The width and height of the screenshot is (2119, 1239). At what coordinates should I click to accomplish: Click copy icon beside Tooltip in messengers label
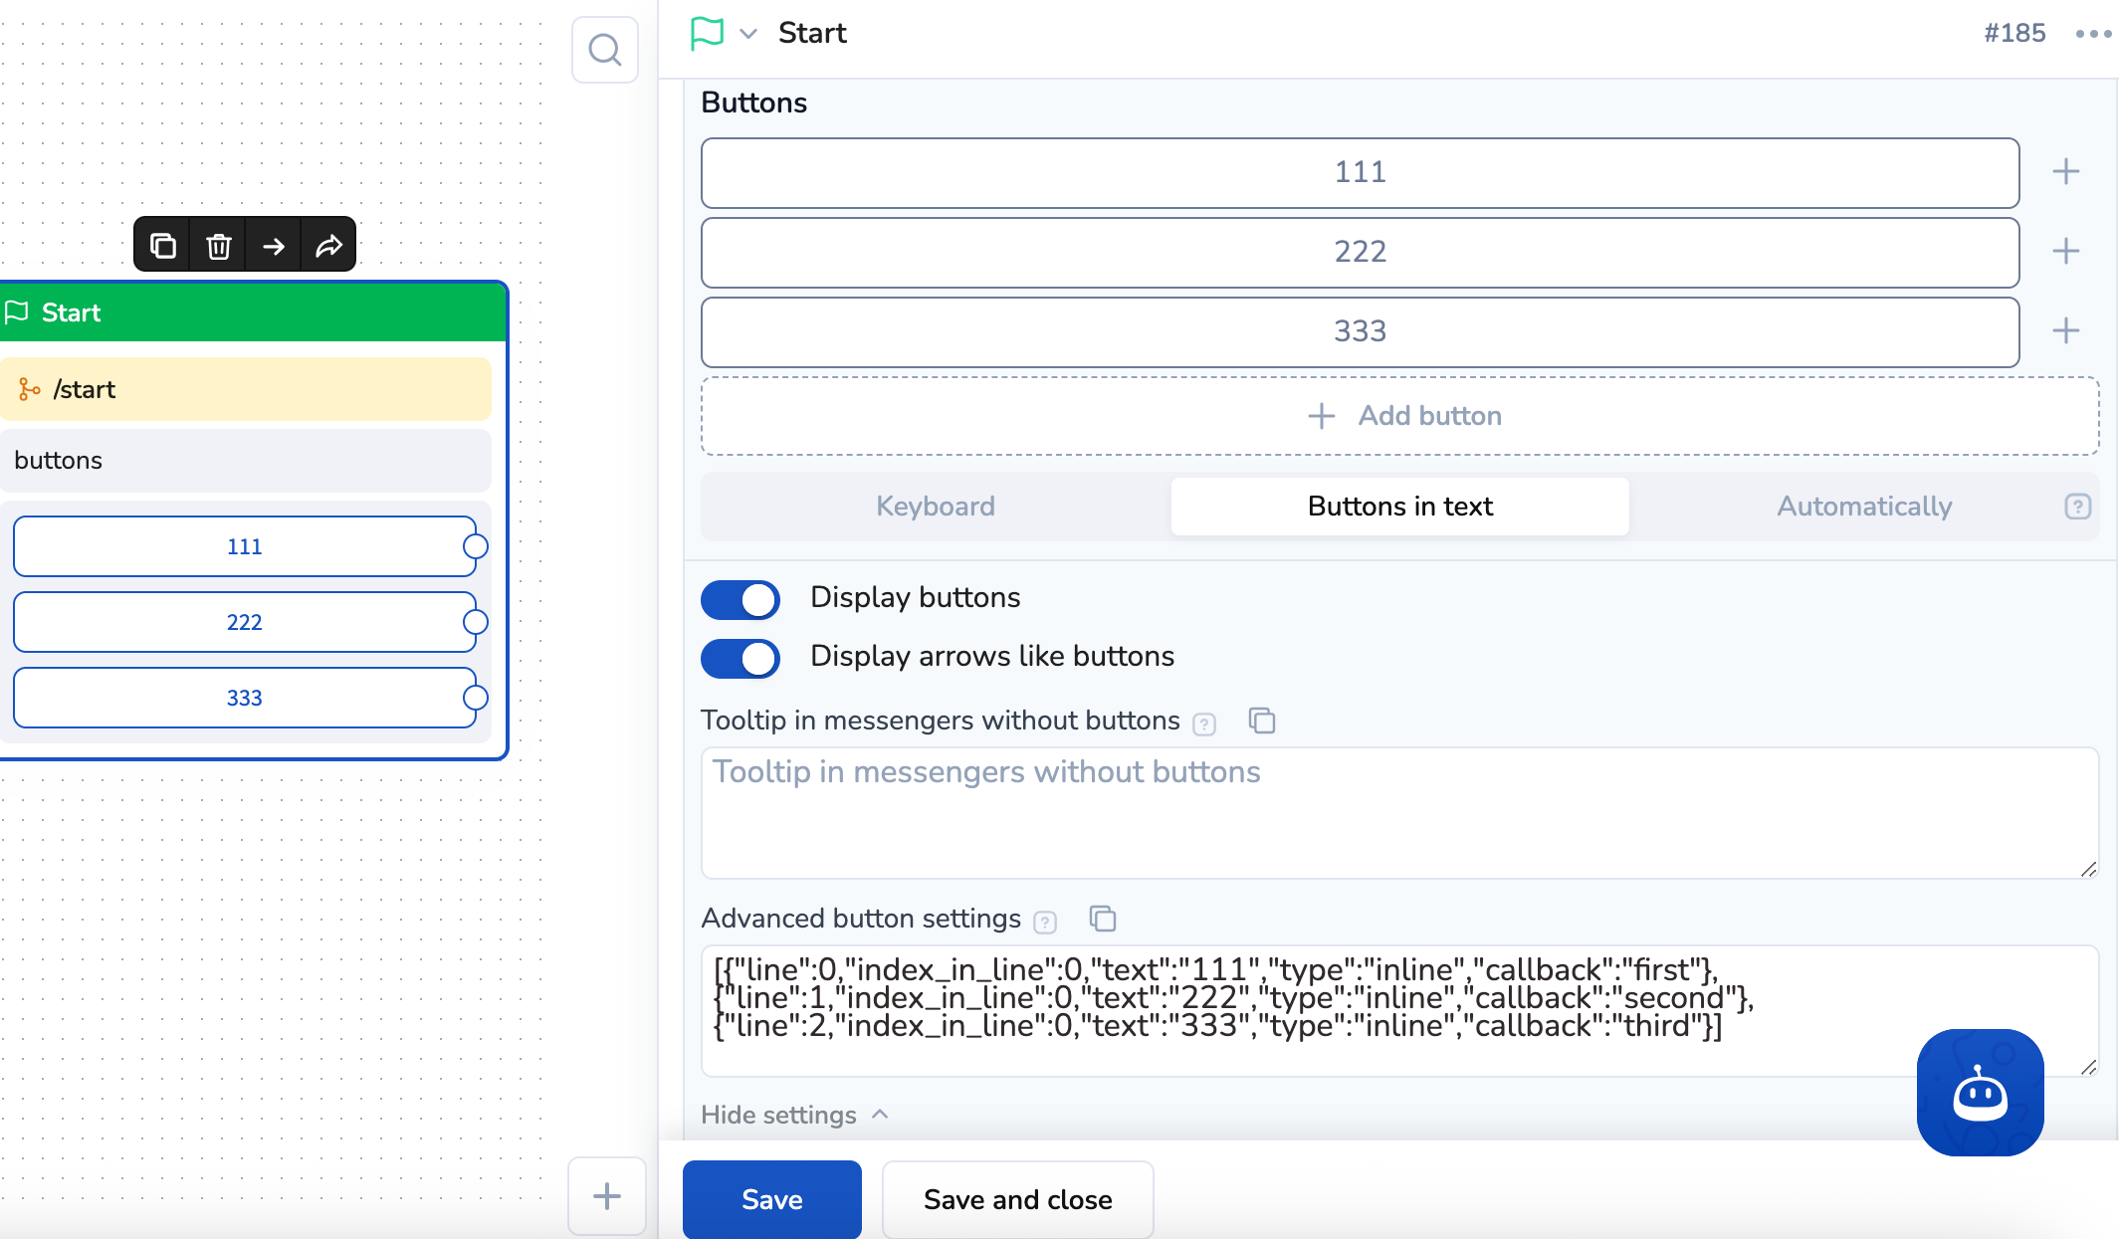(x=1261, y=720)
